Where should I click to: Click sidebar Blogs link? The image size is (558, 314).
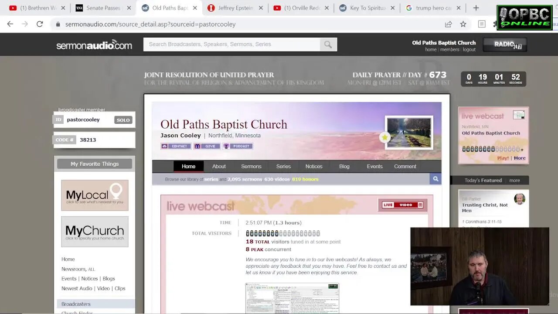point(109,279)
